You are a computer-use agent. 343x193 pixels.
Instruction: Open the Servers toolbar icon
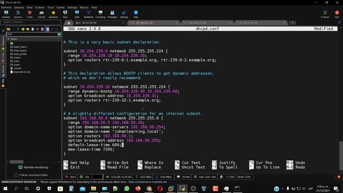pos(18,14)
